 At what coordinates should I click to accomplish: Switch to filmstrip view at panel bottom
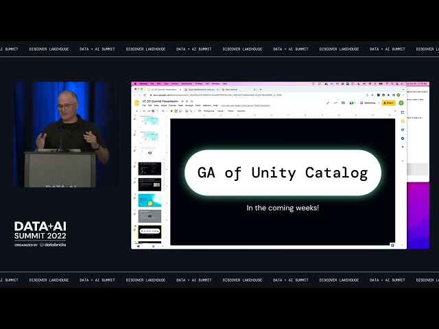coord(138,246)
